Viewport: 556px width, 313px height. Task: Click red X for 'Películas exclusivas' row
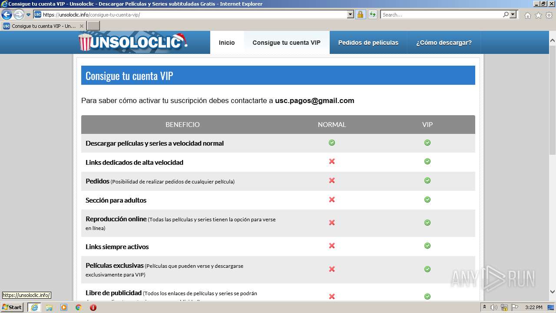click(332, 269)
